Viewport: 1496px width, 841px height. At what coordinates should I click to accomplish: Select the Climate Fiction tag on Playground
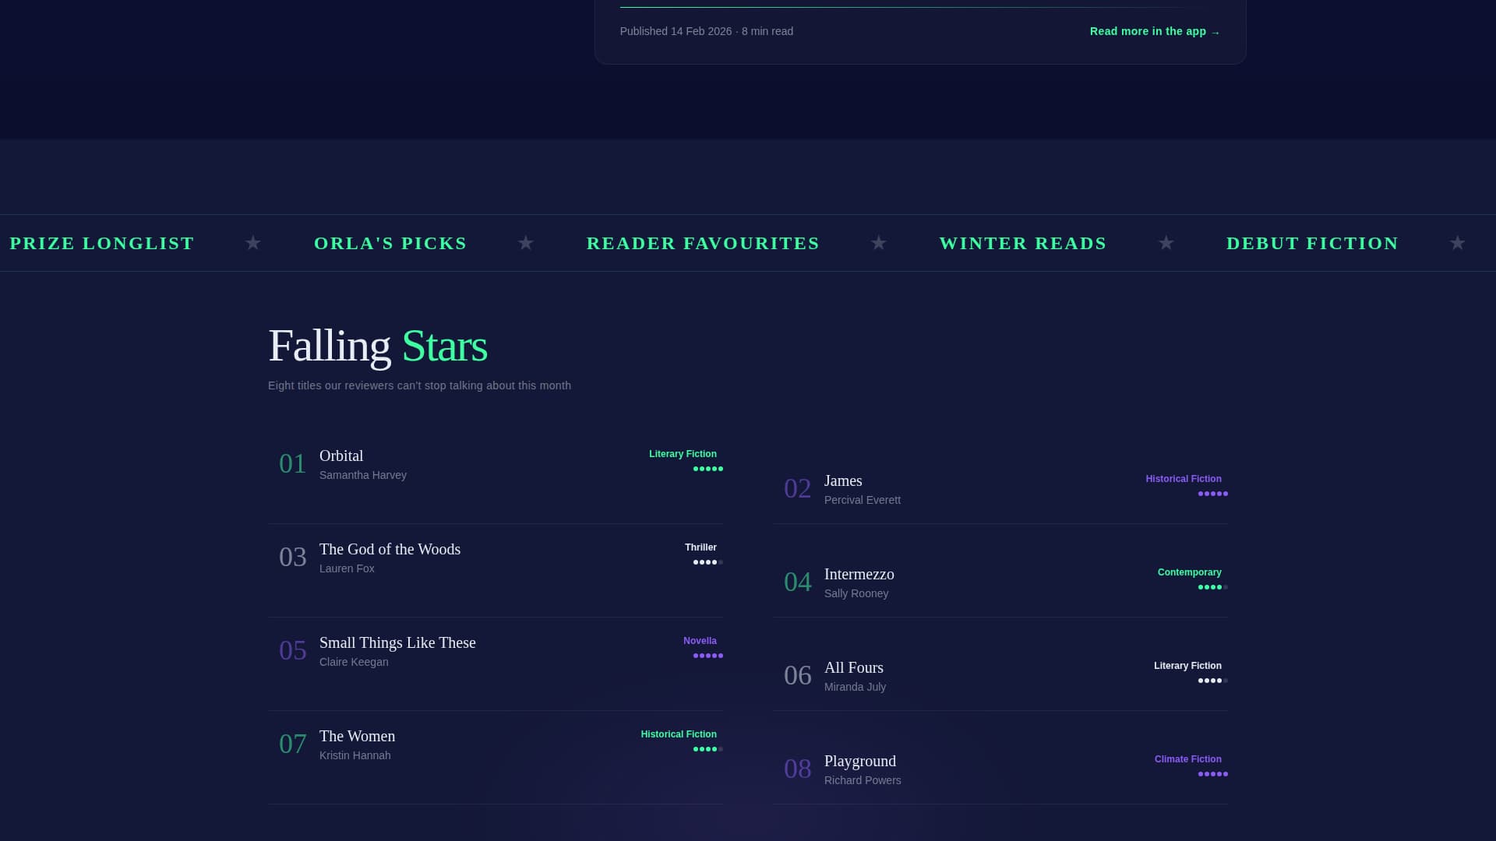1187,759
